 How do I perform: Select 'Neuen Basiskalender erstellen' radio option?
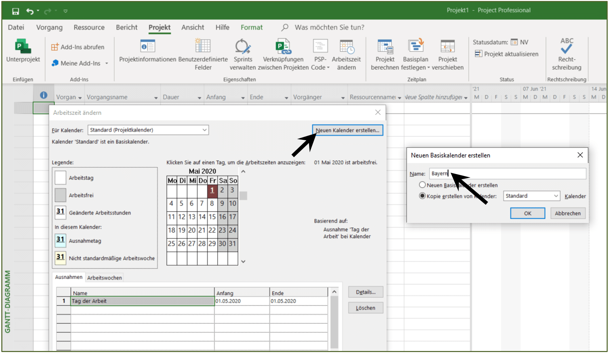pyautogui.click(x=422, y=185)
